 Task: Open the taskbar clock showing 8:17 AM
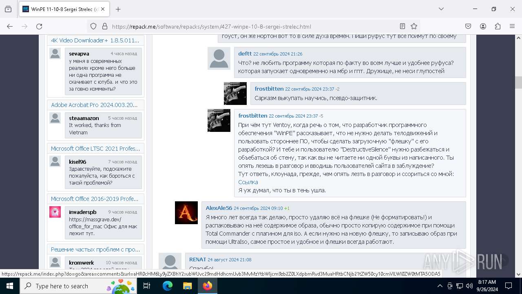(487, 286)
